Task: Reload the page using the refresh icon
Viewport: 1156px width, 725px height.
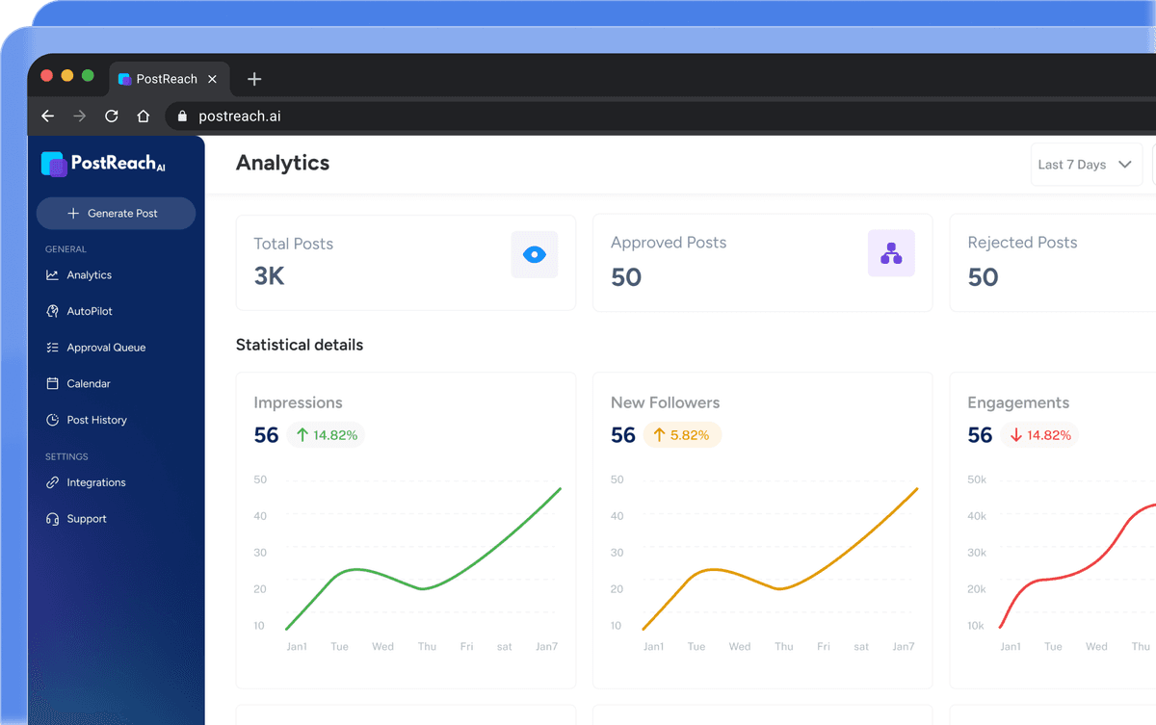Action: tap(112, 116)
